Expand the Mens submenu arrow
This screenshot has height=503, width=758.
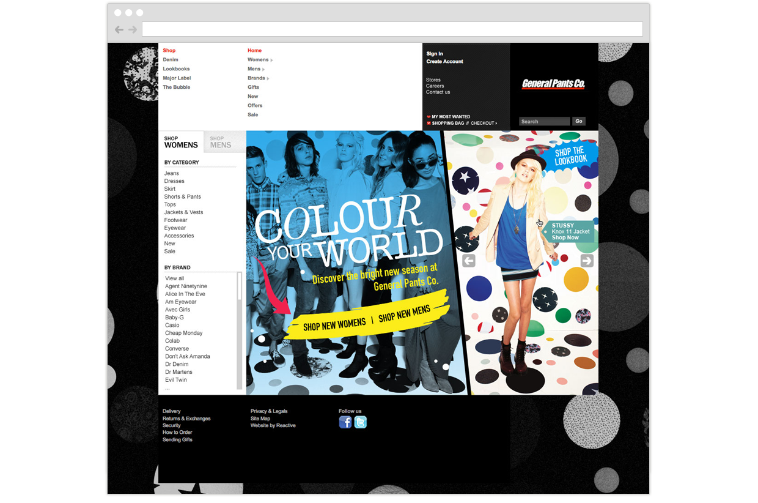click(263, 69)
